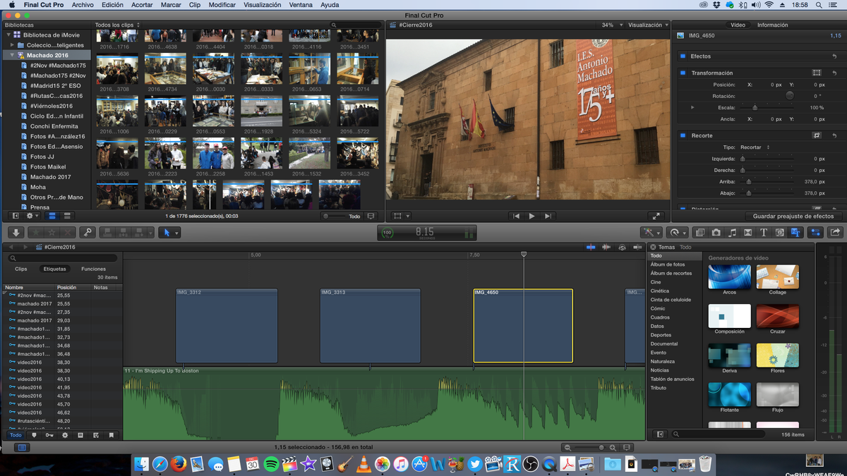Select the Funciones tab in timeline index
This screenshot has width=847, height=476.
point(93,269)
